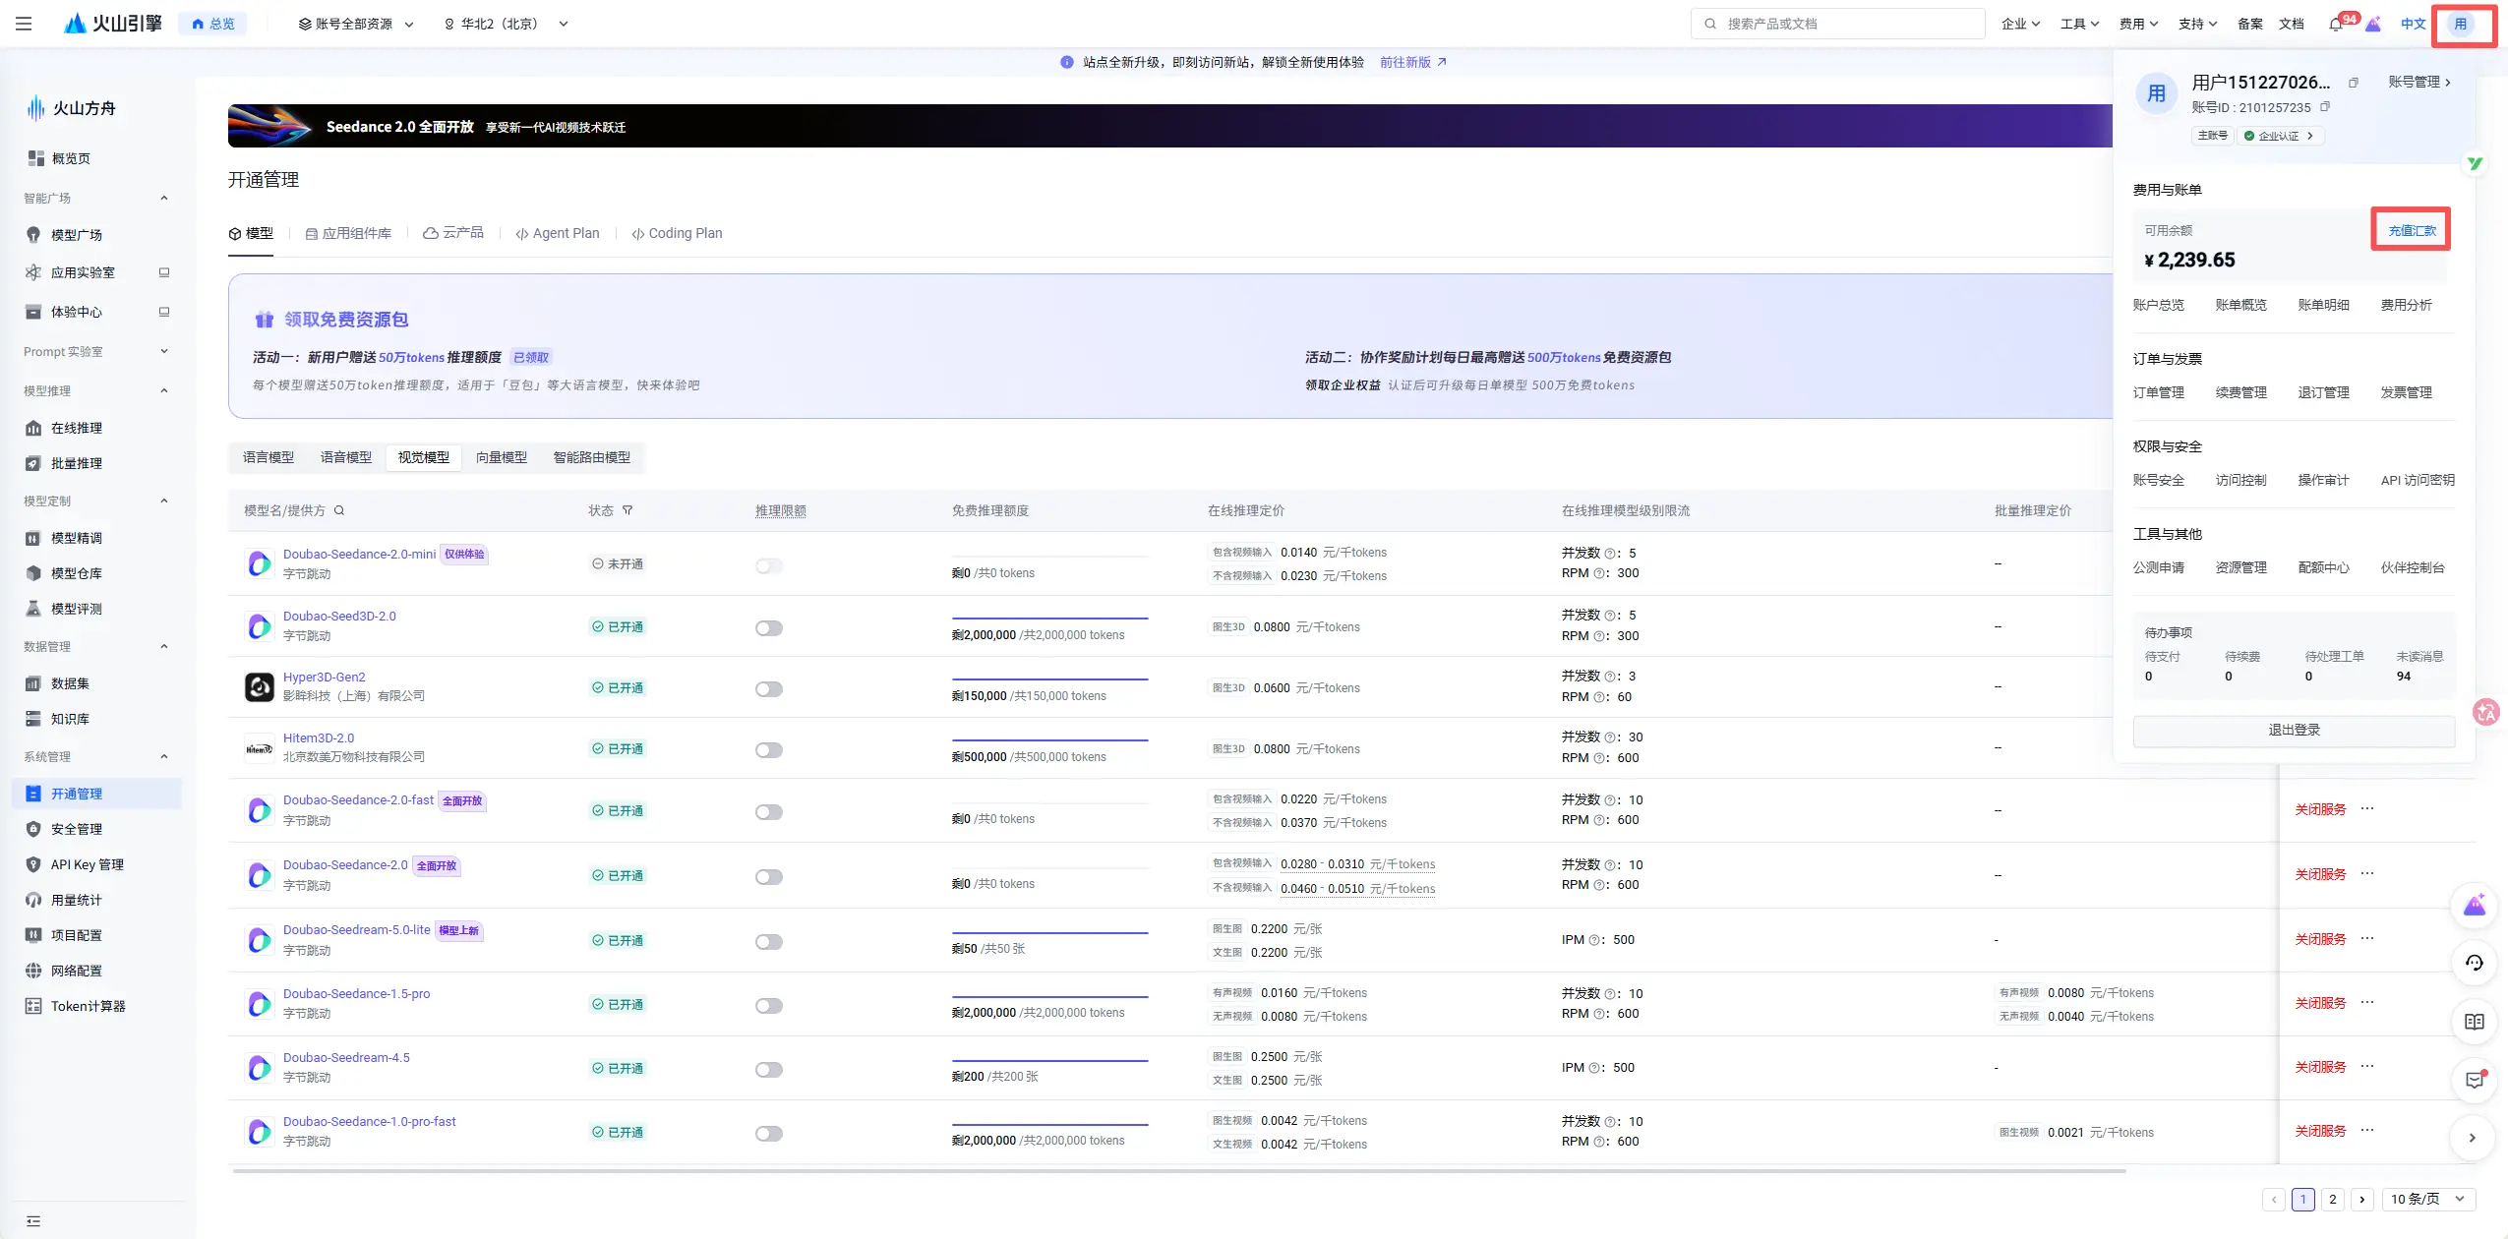Click the 退出登录 button

(2294, 730)
